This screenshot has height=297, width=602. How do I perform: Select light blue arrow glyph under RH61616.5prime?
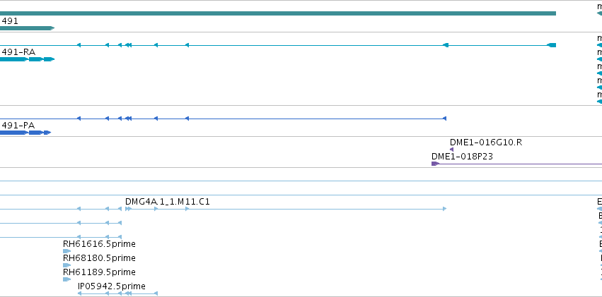pos(66,251)
